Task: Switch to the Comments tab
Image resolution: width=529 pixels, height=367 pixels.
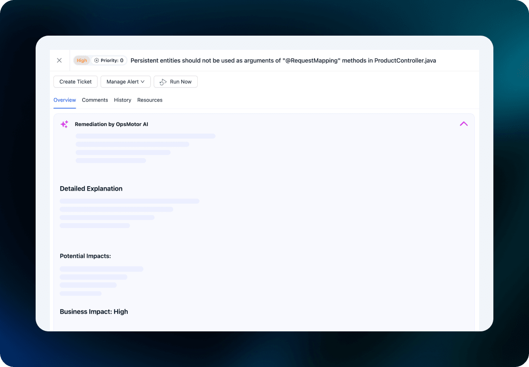Action: [95, 100]
